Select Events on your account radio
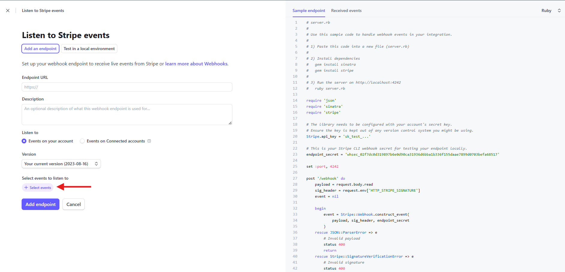The width and height of the screenshot is (565, 272). coord(24,141)
